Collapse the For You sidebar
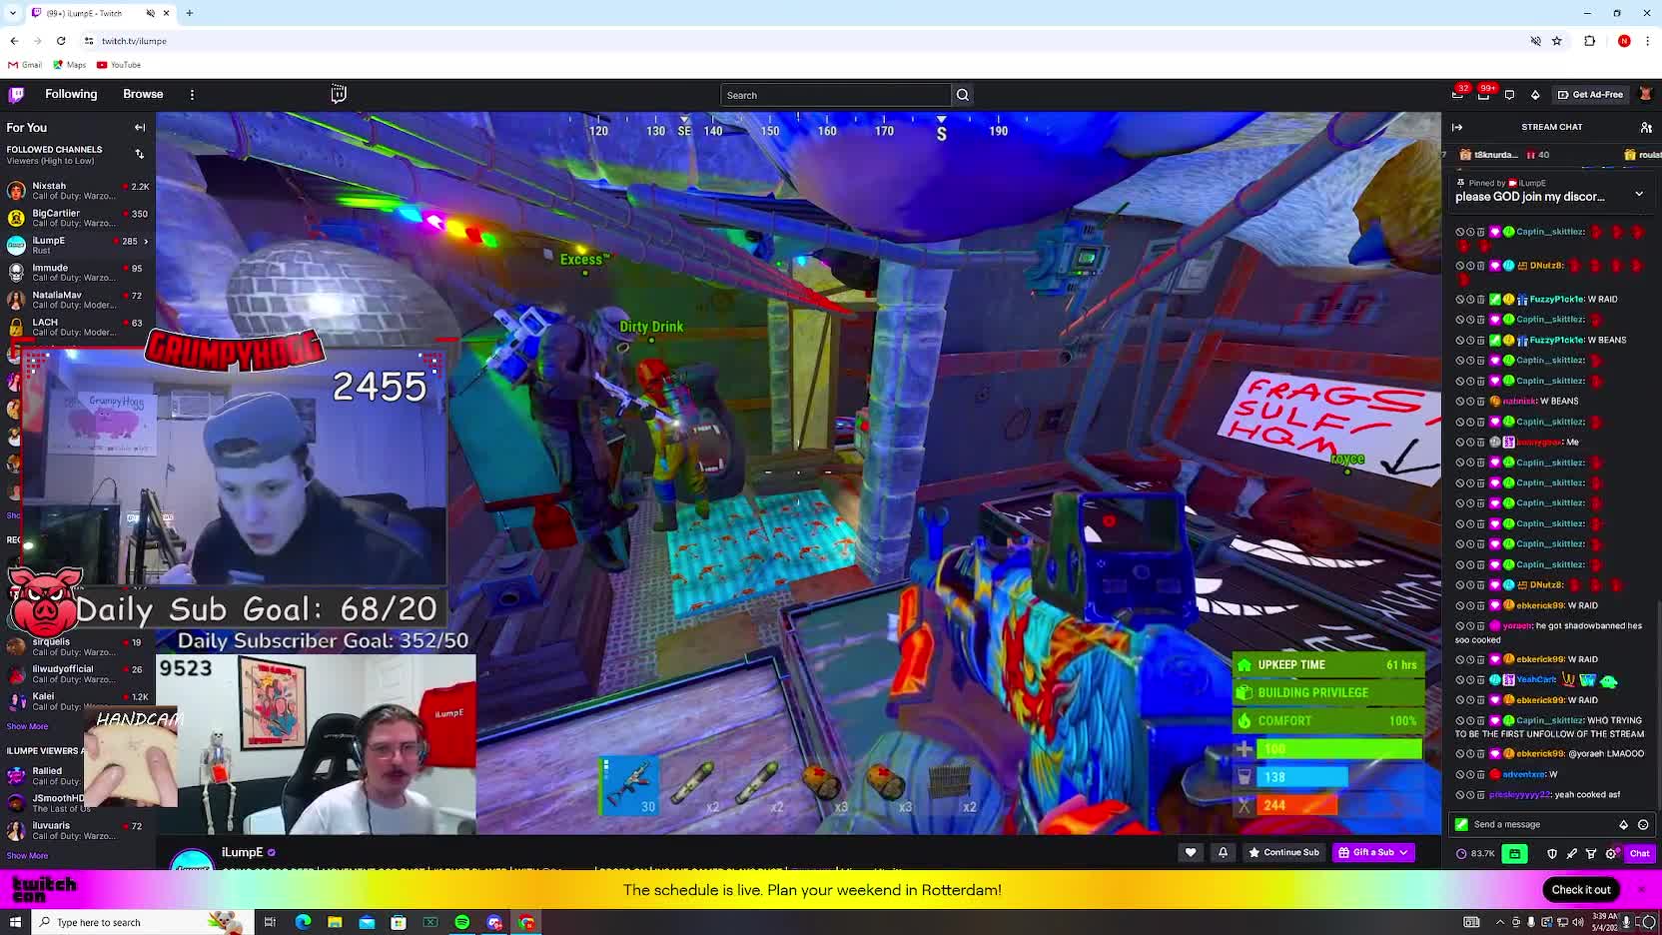This screenshot has height=935, width=1662. click(x=140, y=128)
